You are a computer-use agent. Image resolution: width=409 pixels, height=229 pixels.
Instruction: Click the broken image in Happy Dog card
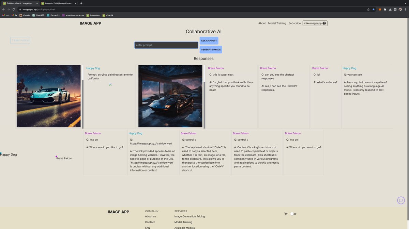point(110,84)
